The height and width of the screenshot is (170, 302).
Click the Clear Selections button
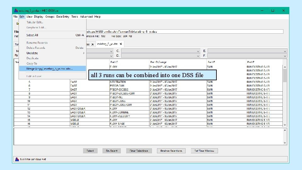pos(139,151)
